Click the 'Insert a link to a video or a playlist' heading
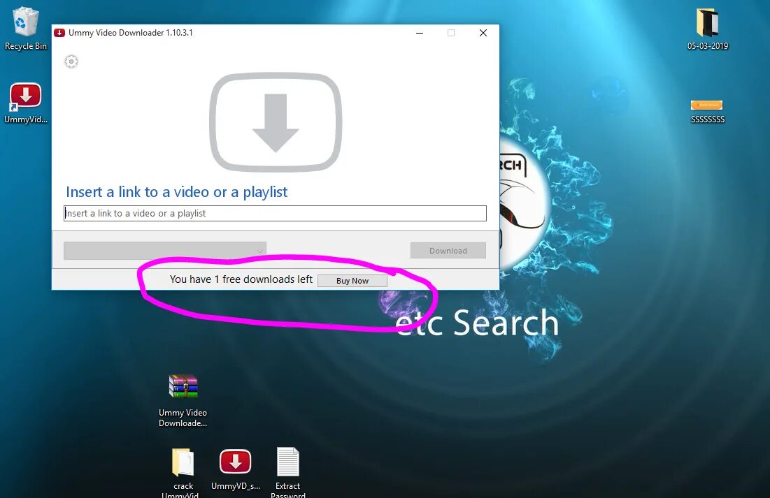The image size is (770, 498). click(x=177, y=192)
